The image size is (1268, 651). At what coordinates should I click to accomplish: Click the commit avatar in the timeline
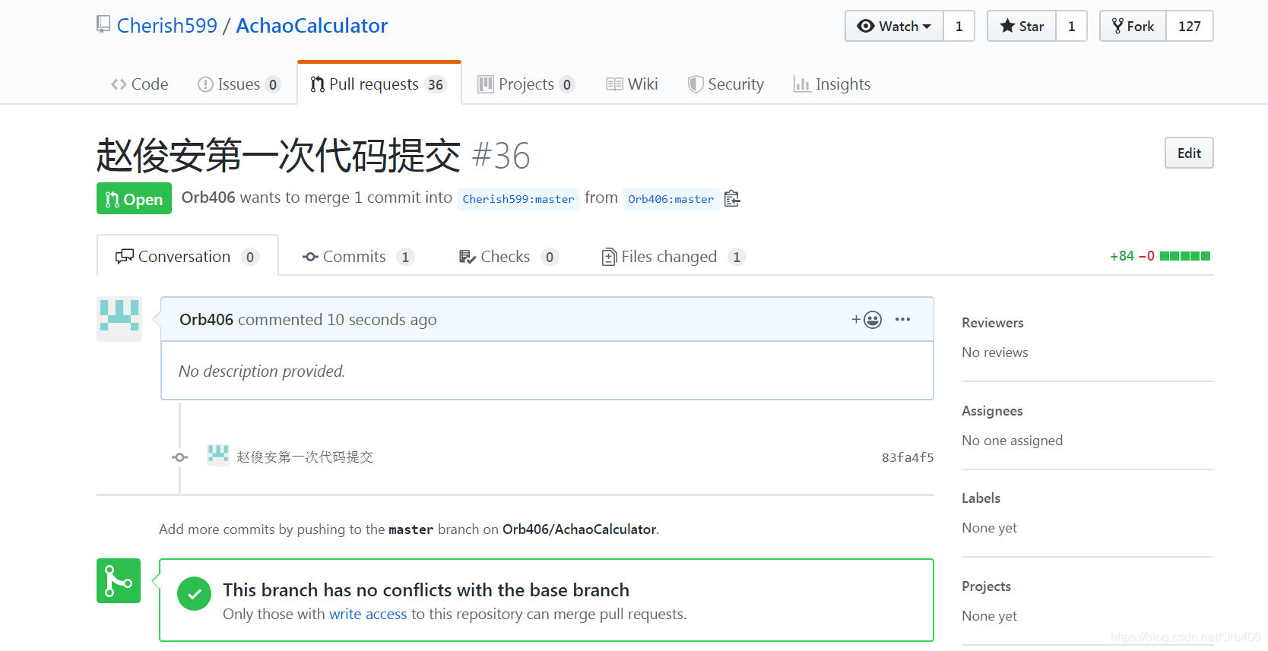coord(218,456)
